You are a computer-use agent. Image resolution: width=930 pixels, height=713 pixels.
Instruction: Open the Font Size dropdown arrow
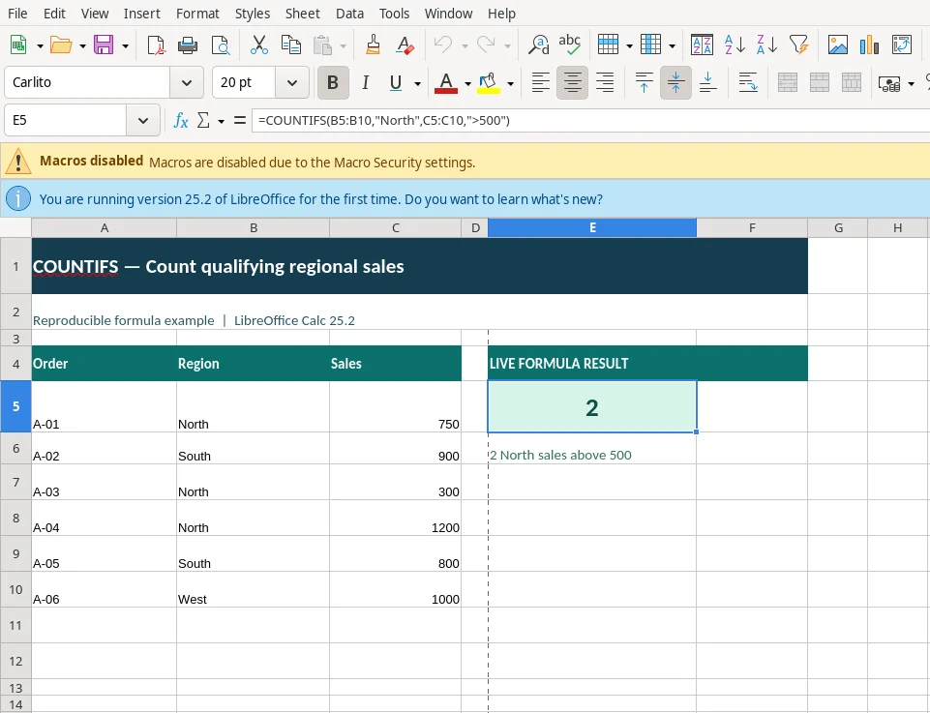point(292,82)
